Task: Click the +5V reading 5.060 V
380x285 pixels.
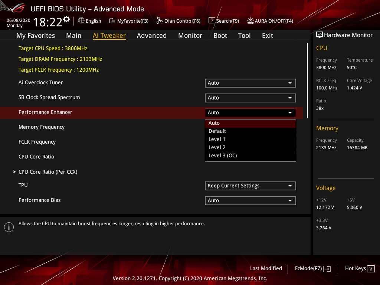Action: coord(354,207)
